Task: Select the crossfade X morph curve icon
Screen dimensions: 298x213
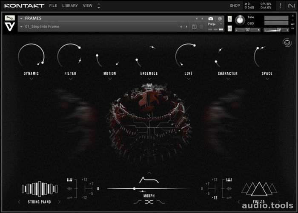Action: pyautogui.click(x=149, y=202)
